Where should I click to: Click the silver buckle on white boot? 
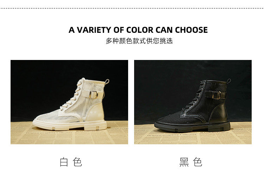(x=94, y=95)
